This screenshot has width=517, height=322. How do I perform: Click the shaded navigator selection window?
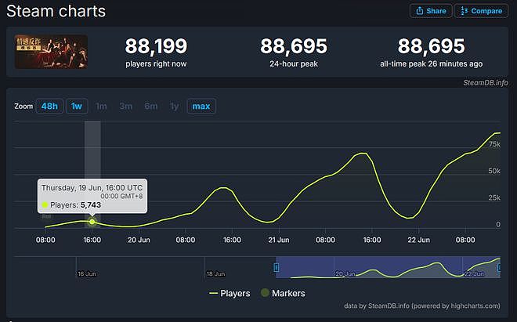pos(388,267)
